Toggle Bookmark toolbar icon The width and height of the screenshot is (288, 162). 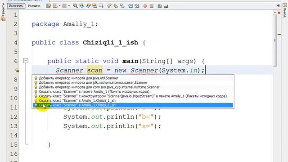122,6
